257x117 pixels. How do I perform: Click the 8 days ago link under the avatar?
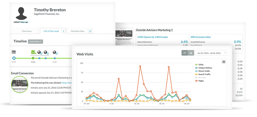pyautogui.click(x=23, y=22)
